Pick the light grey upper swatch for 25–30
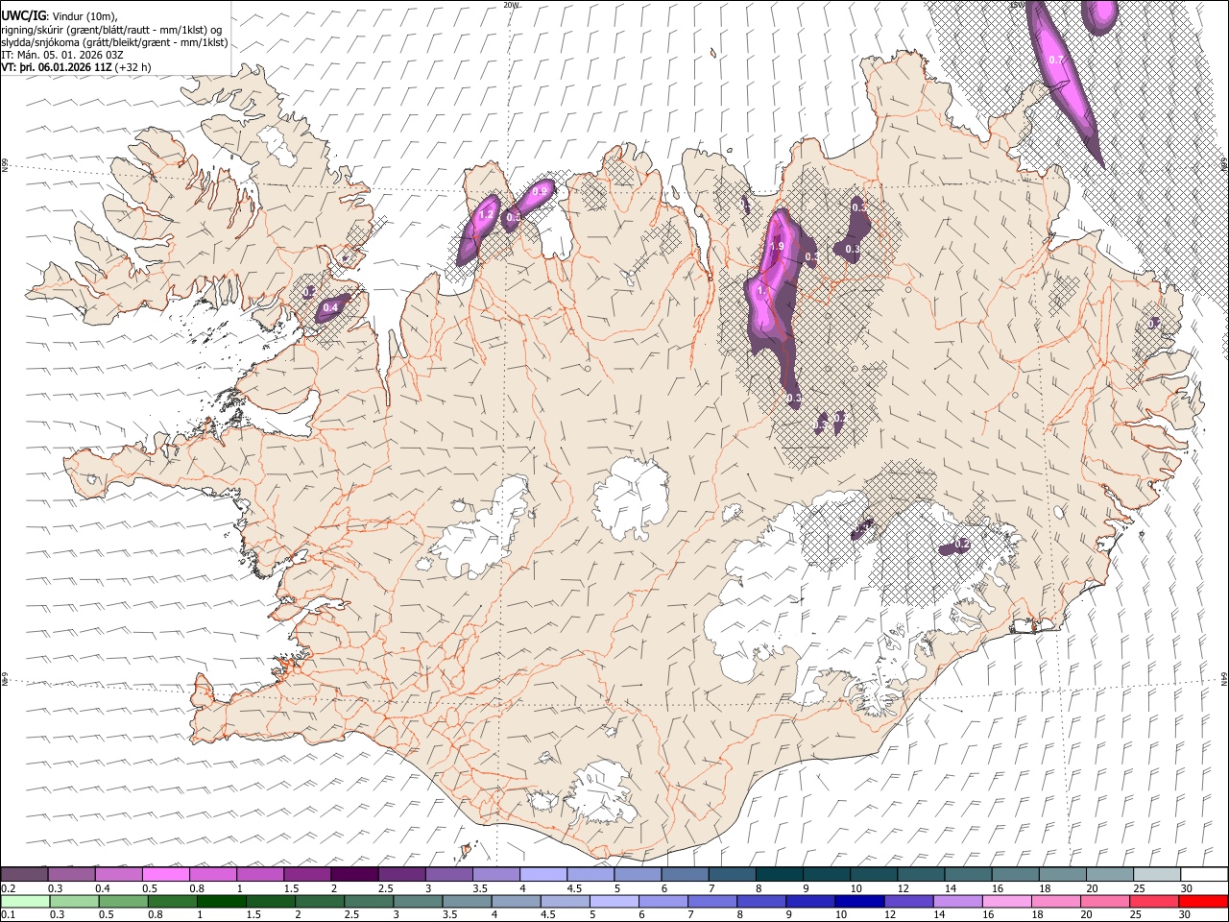 (1157, 874)
